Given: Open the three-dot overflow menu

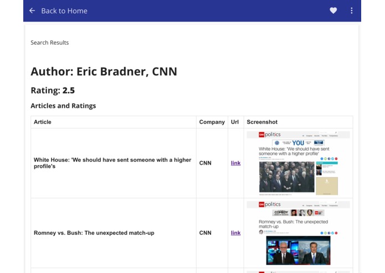Looking at the screenshot, I should [x=352, y=11].
